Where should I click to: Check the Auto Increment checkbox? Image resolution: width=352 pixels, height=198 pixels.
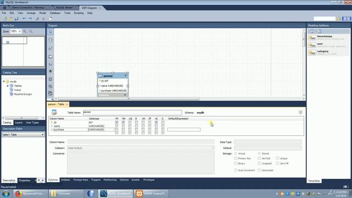(x=236, y=170)
